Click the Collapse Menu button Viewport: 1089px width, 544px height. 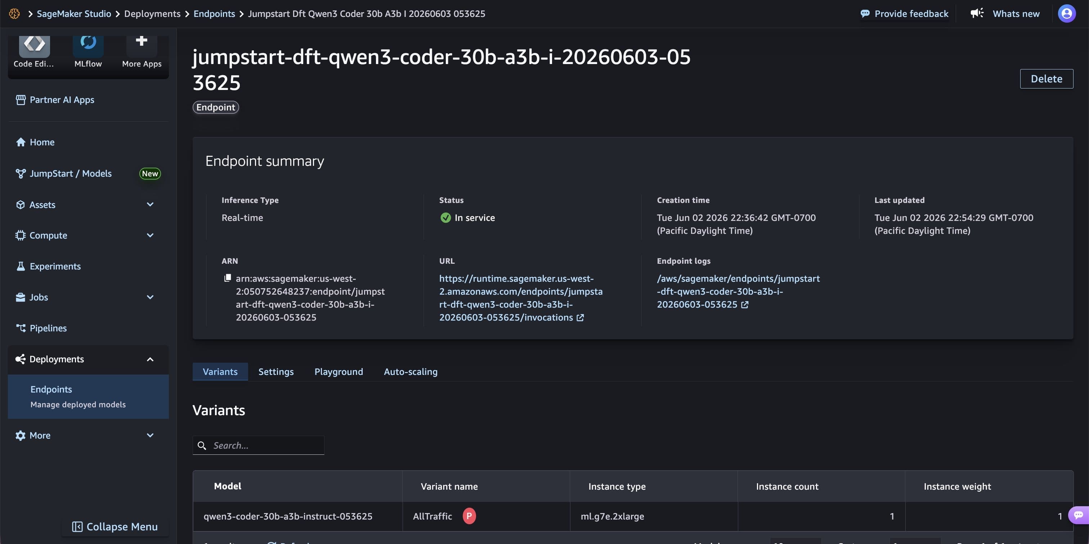115,527
